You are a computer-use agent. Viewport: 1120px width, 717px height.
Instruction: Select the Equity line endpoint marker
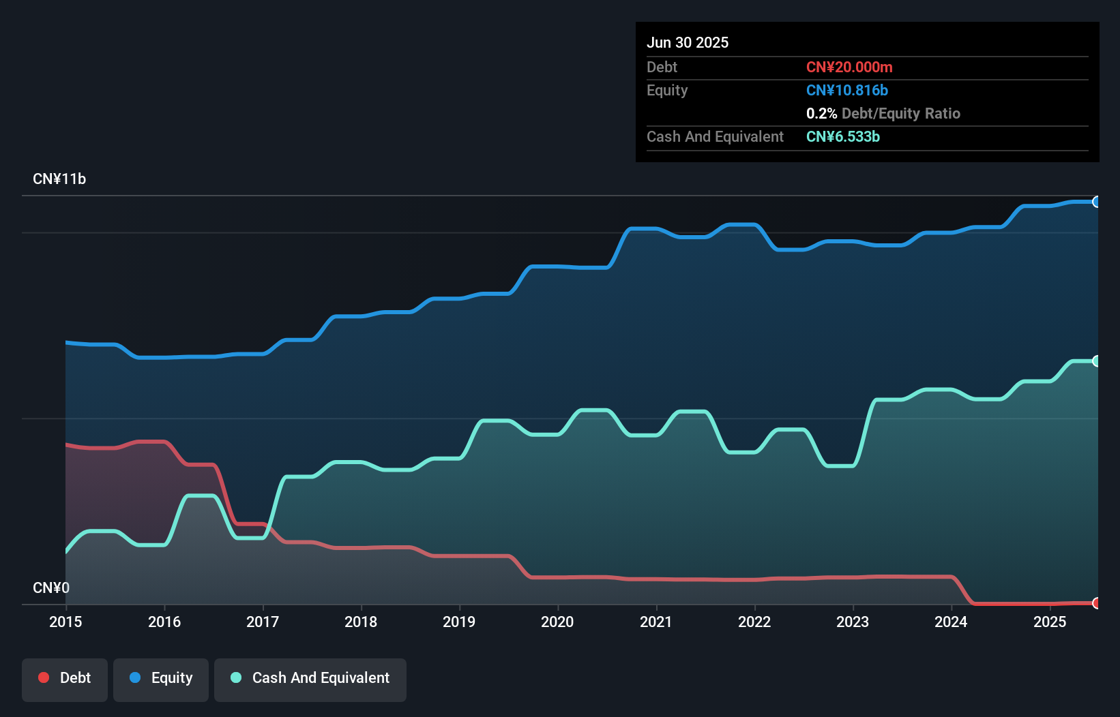coord(1097,202)
